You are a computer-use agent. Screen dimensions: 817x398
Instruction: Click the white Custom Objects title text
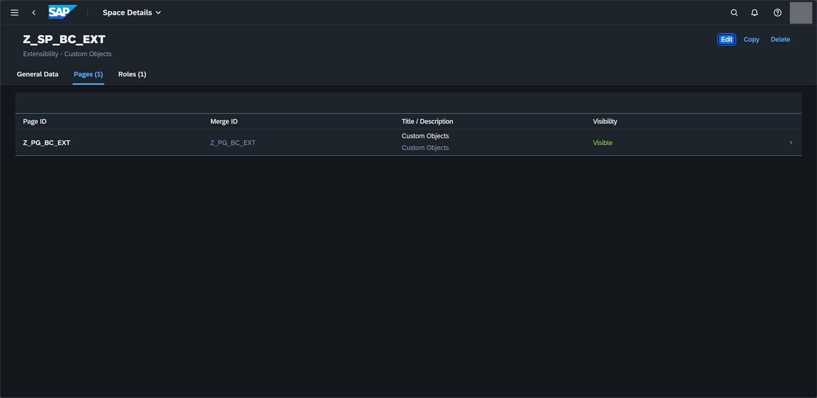[x=425, y=136]
